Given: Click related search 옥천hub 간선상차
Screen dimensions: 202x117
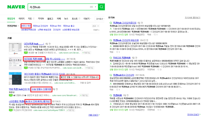Looking at the screenshot, I should pyautogui.click(x=41, y=26).
